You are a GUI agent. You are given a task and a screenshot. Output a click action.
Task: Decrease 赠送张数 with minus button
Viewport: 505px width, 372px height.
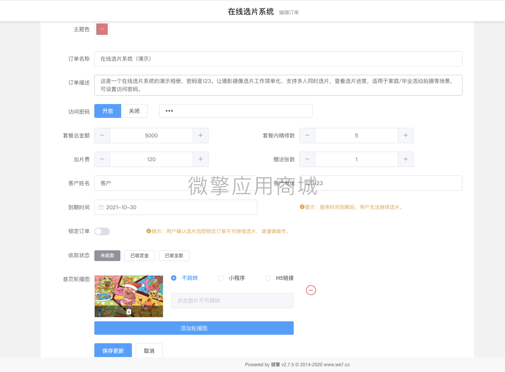(307, 159)
